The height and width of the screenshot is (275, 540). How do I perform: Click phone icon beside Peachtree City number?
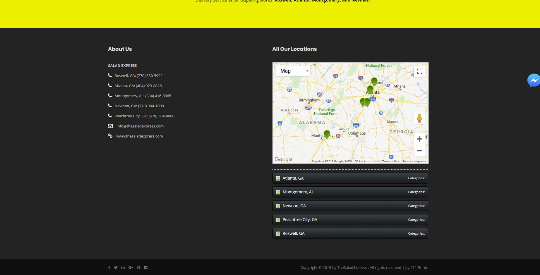(110, 116)
